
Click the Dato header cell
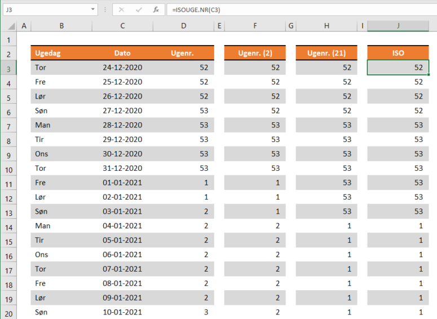(122, 53)
